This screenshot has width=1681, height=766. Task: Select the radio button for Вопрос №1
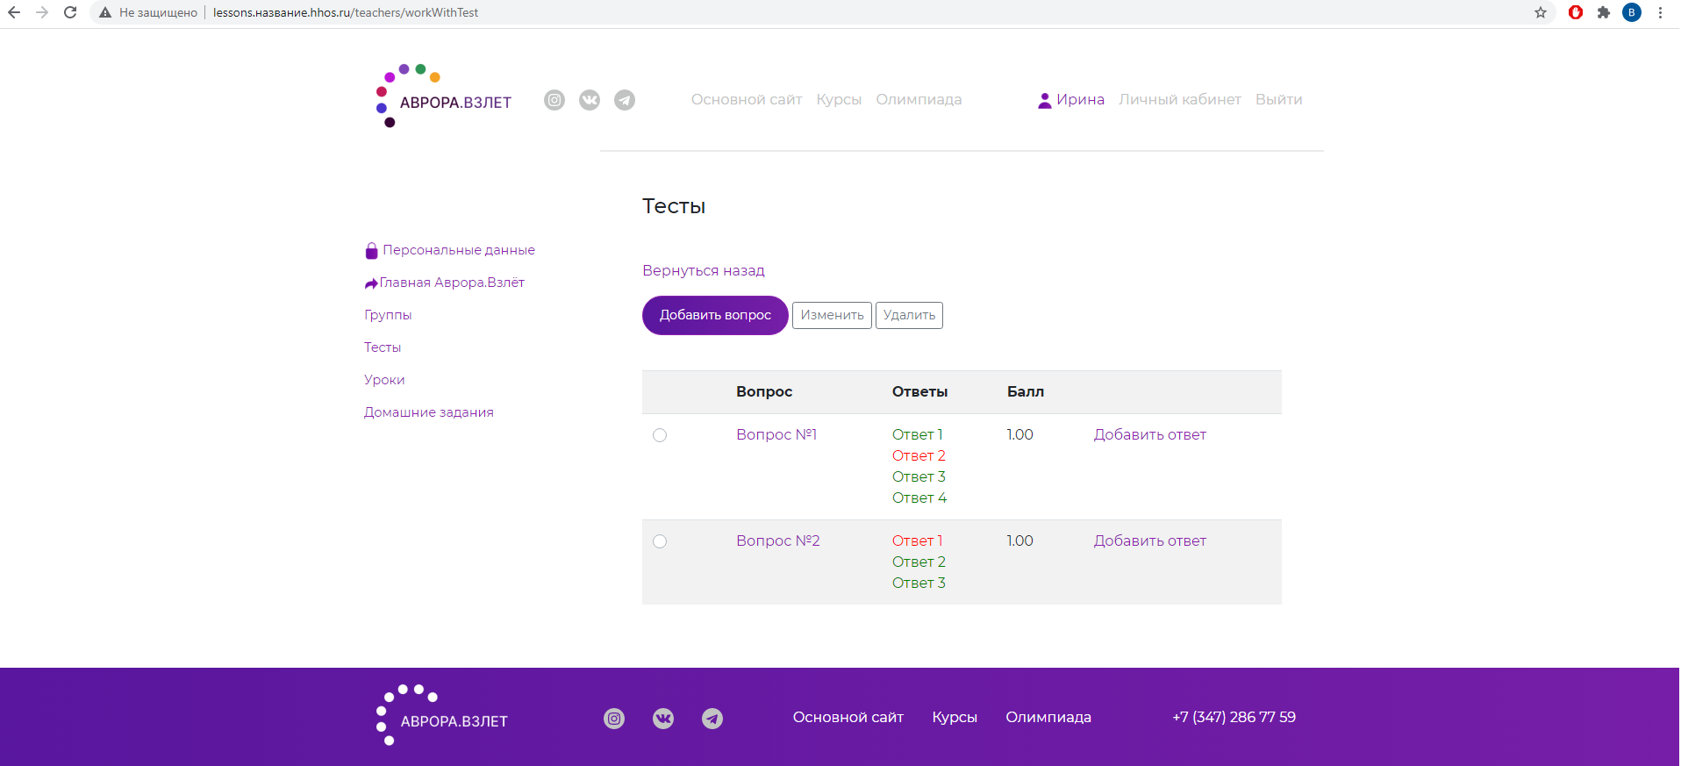point(660,435)
